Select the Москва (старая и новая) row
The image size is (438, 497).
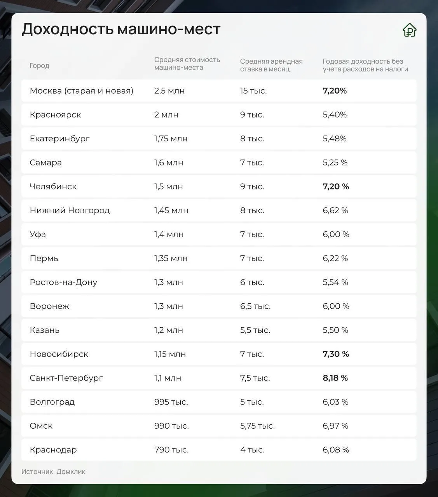pos(219,91)
